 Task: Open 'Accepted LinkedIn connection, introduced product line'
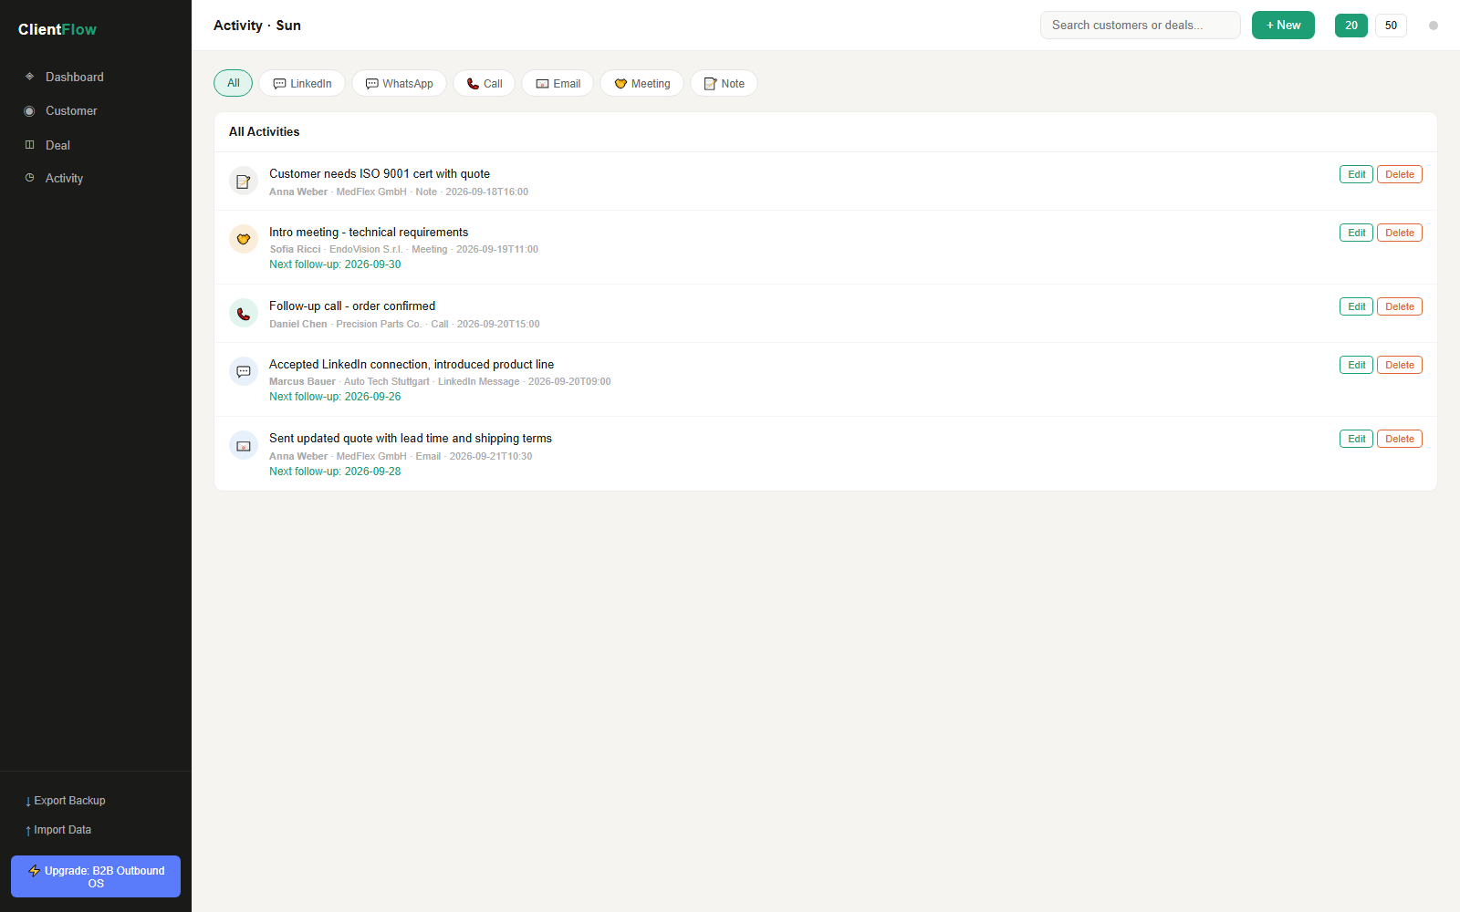[412, 365]
